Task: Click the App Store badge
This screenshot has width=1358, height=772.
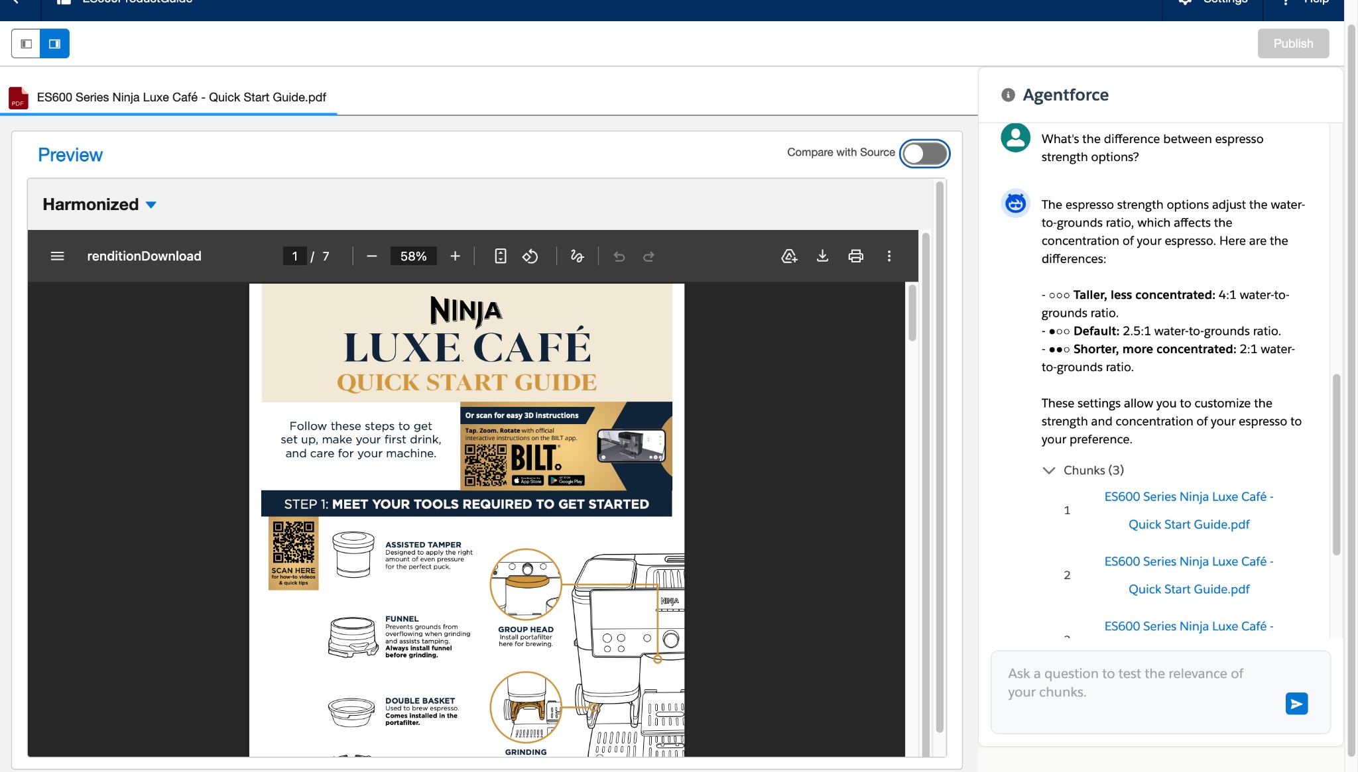Action: click(x=528, y=481)
